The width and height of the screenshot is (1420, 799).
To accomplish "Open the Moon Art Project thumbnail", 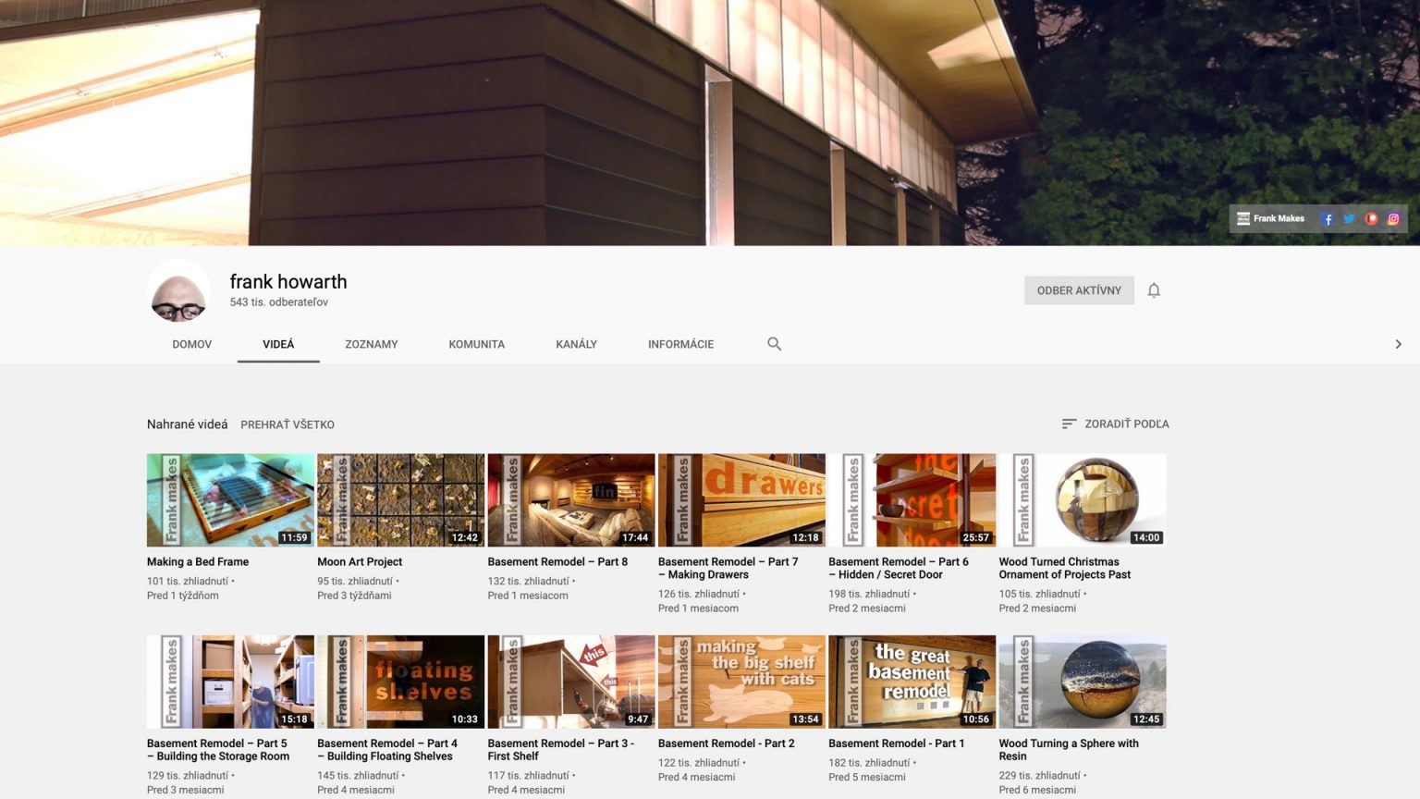I will (x=400, y=500).
